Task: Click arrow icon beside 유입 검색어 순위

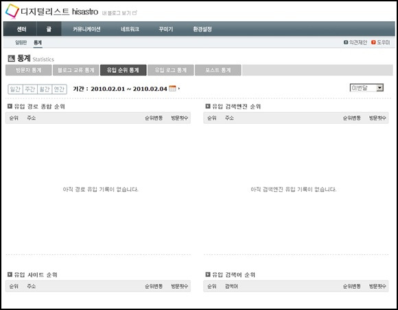Action: click(x=208, y=274)
